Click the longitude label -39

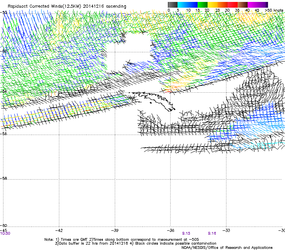(x=115, y=230)
